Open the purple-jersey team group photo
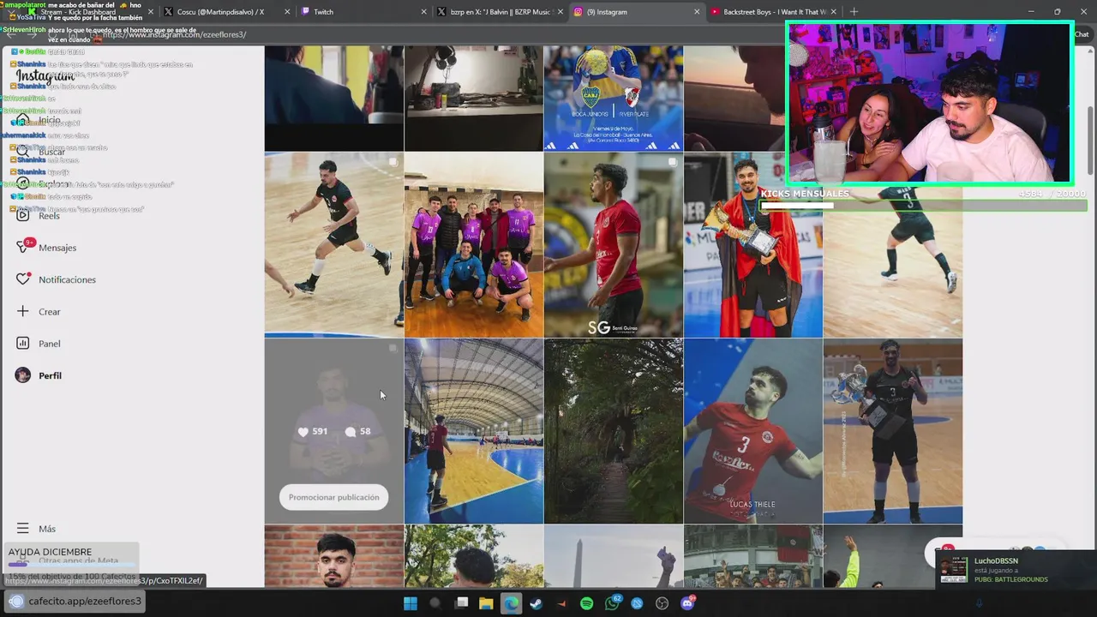Viewport: 1097px width, 617px height. click(x=474, y=245)
